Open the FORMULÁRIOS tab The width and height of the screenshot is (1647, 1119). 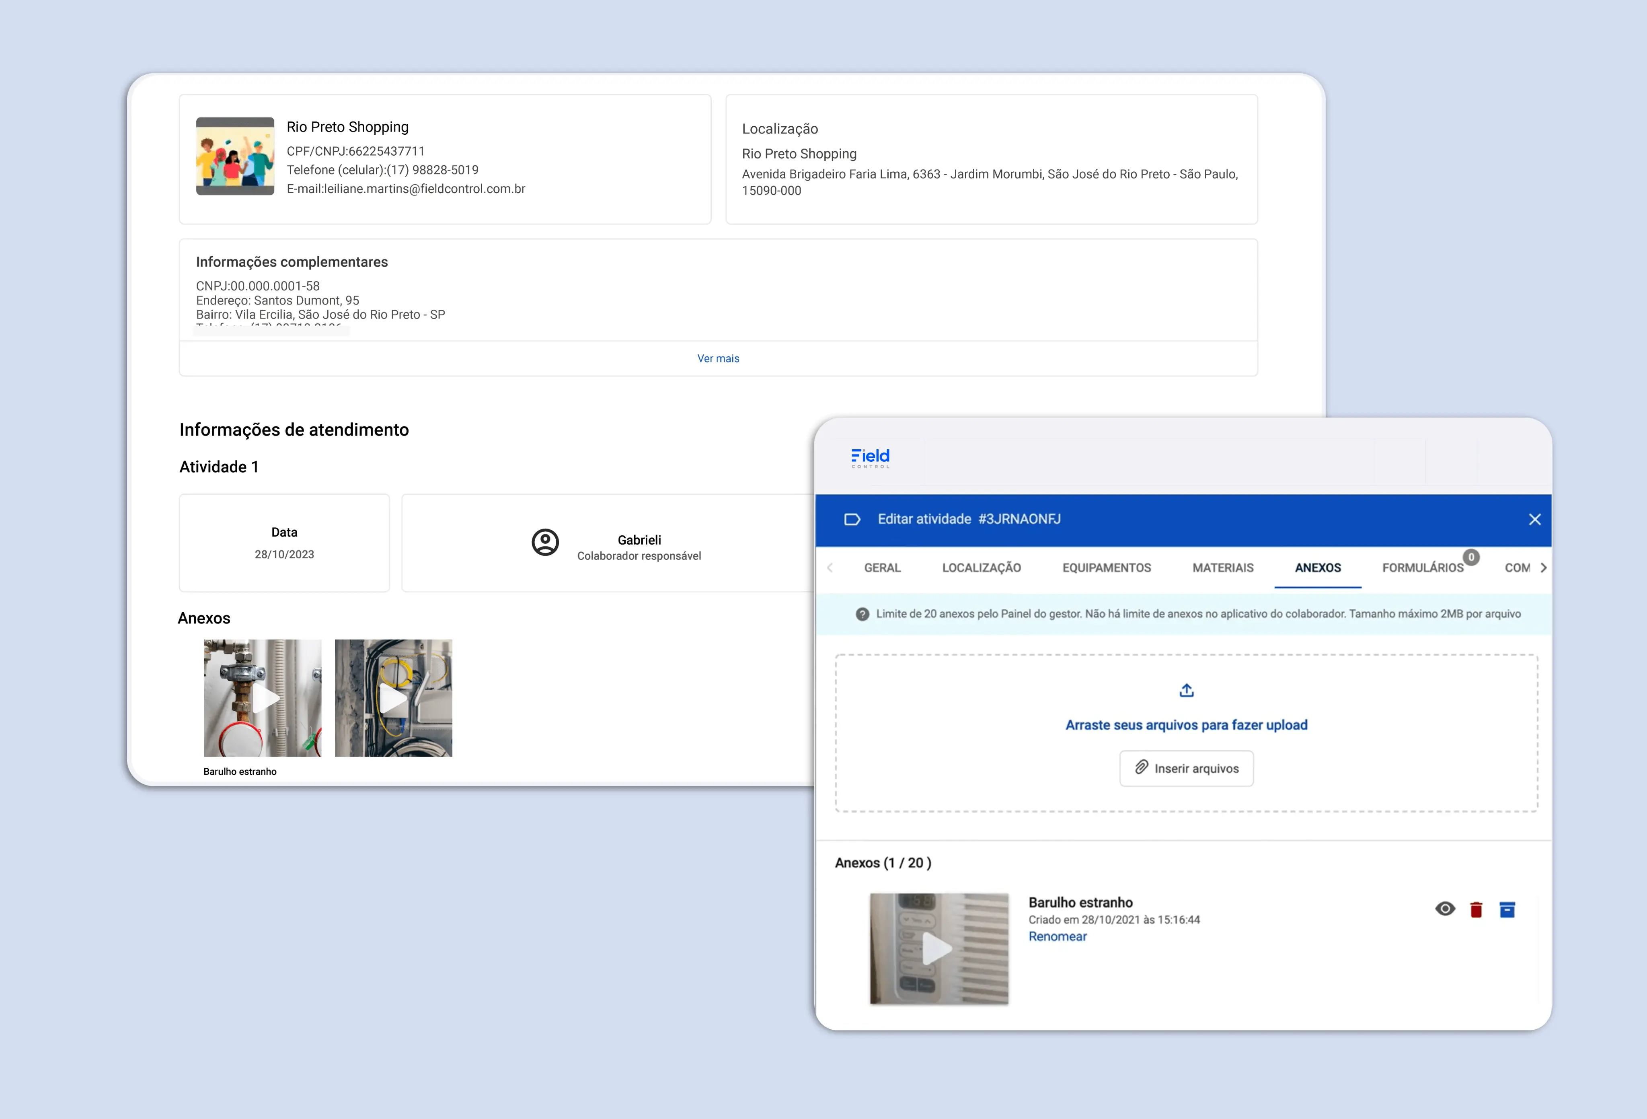(x=1422, y=568)
